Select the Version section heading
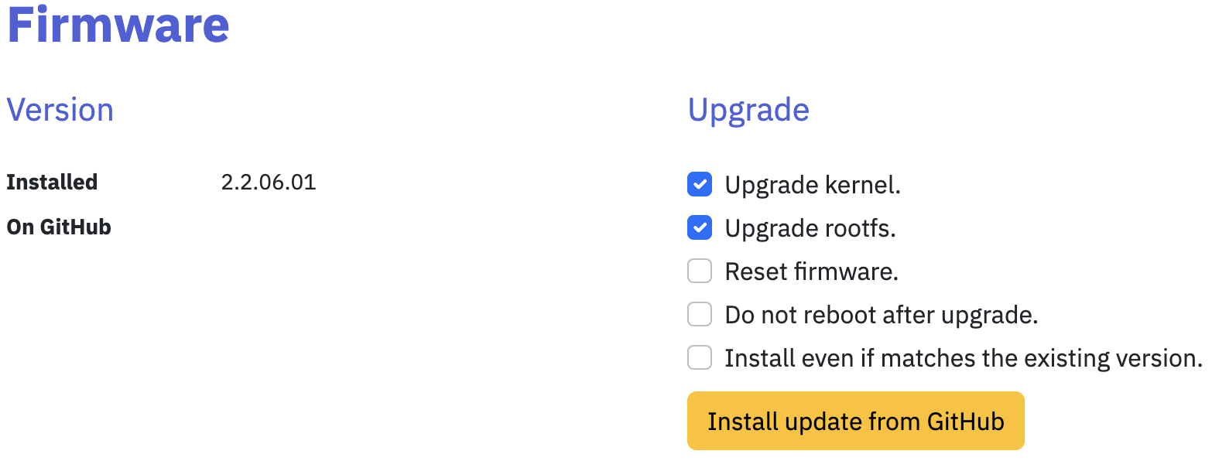Screen dimensions: 1212x461 [60, 110]
